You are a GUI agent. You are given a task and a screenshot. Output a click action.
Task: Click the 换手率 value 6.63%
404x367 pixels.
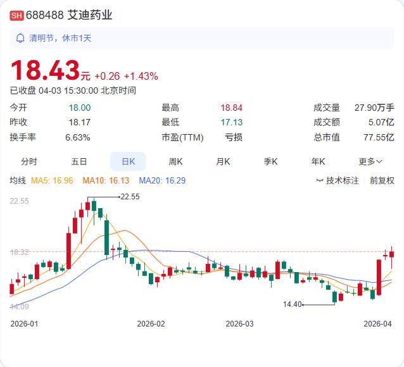[77, 137]
